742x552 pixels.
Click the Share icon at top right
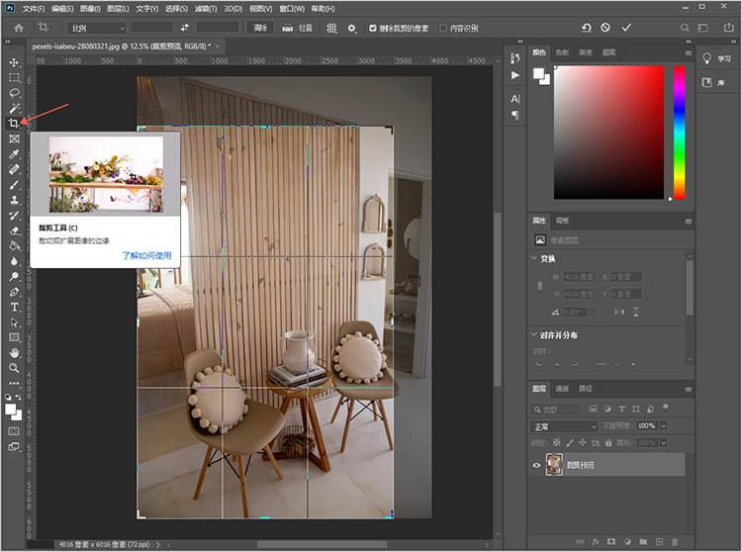729,28
